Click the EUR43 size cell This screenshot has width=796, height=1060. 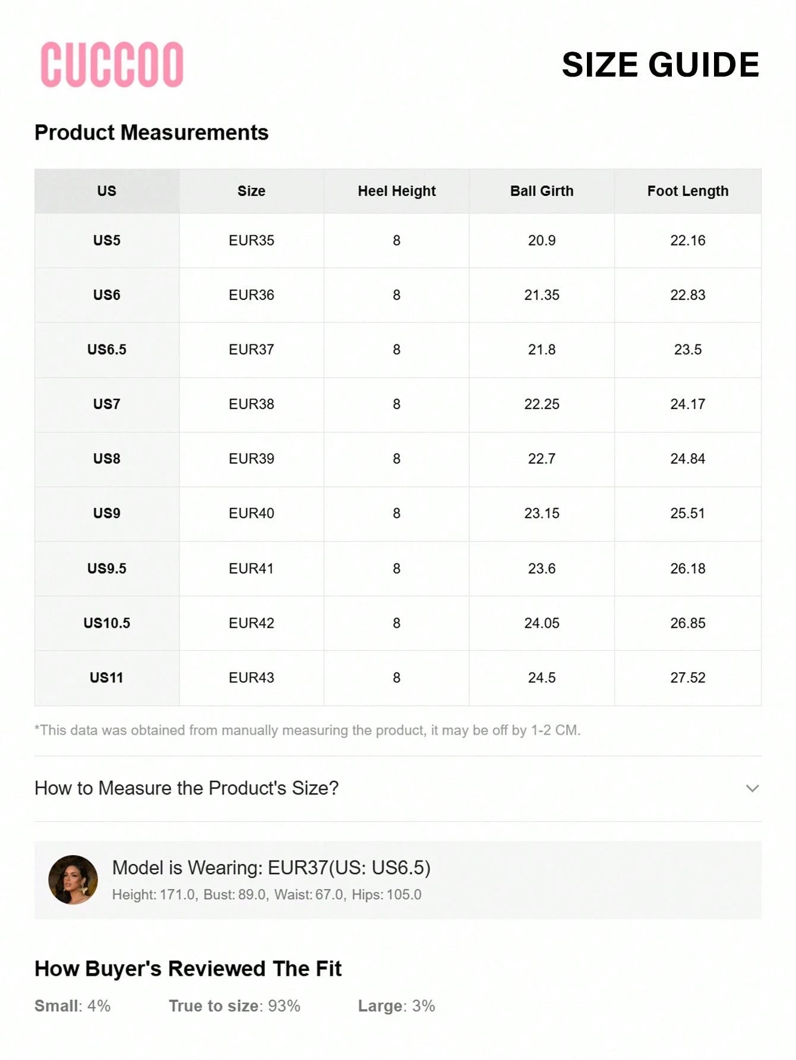pos(251,678)
